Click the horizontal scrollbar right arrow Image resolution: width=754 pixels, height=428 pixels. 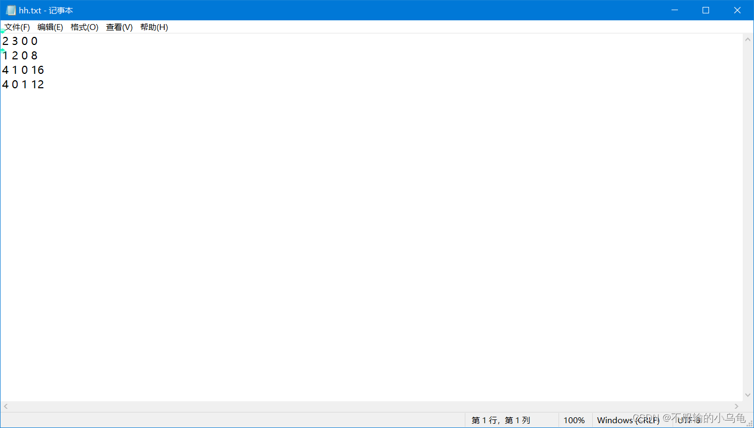click(x=737, y=407)
